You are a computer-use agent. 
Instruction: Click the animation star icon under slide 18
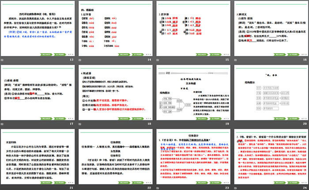pyautogui.click(x=81, y=124)
